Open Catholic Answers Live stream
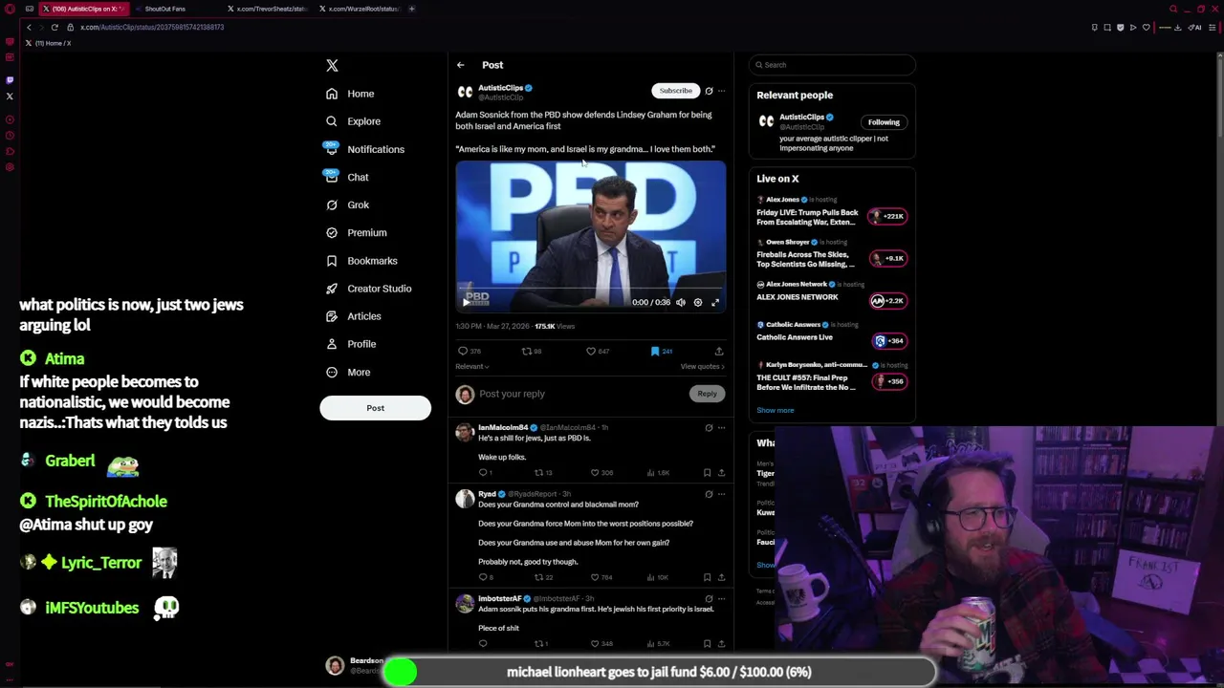This screenshot has width=1224, height=688. (x=832, y=332)
